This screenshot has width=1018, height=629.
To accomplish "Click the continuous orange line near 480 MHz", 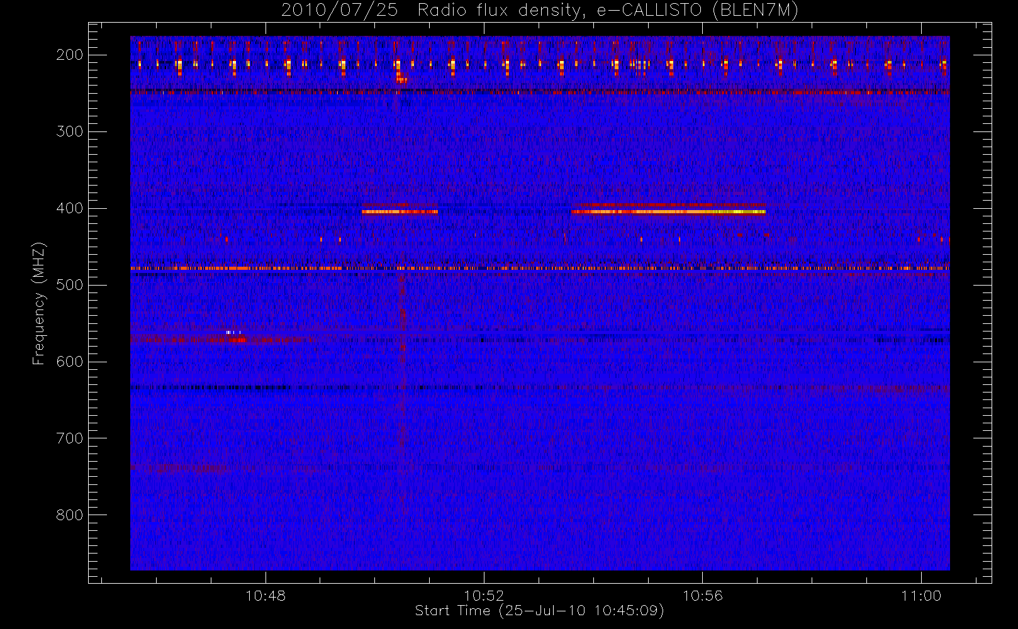I will coord(540,268).
